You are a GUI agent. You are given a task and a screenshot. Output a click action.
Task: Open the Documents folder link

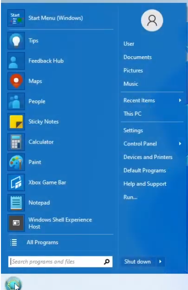[138, 57]
